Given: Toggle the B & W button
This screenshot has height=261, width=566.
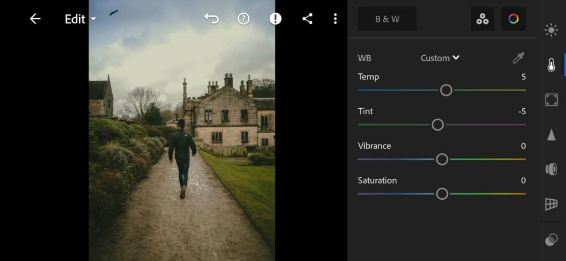Looking at the screenshot, I should pos(387,19).
